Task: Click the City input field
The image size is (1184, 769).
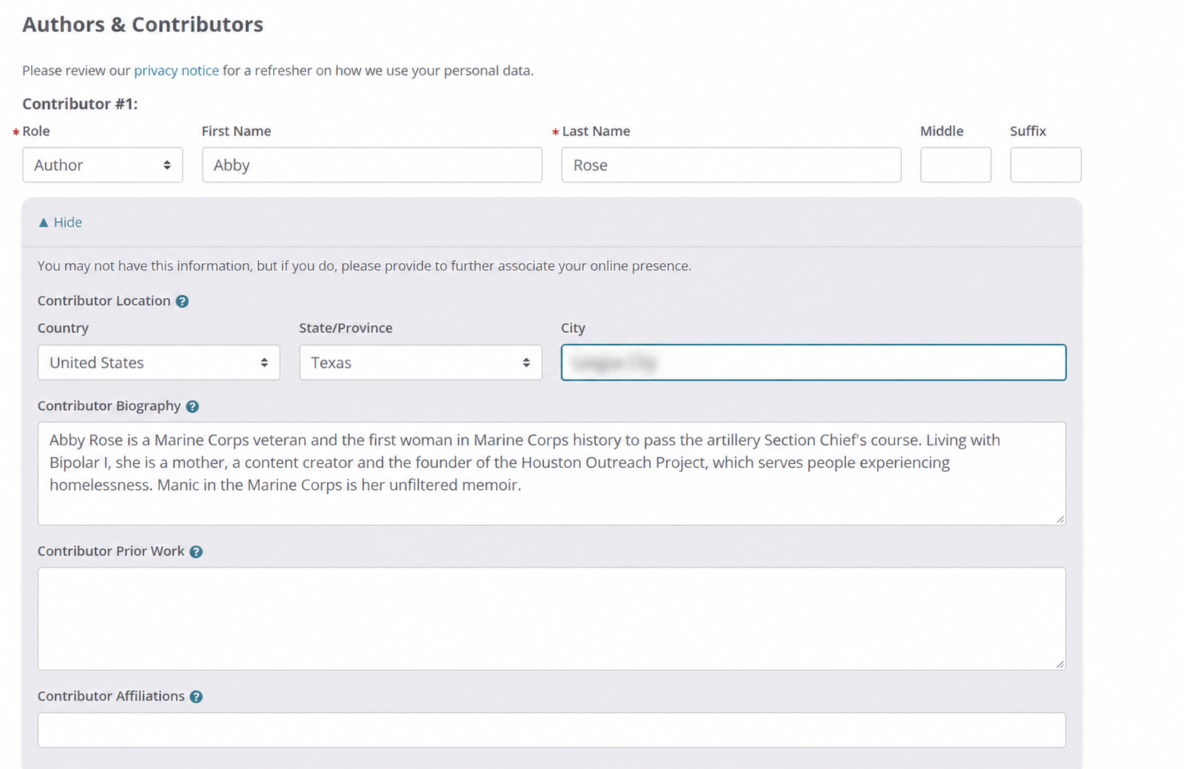Action: [813, 363]
